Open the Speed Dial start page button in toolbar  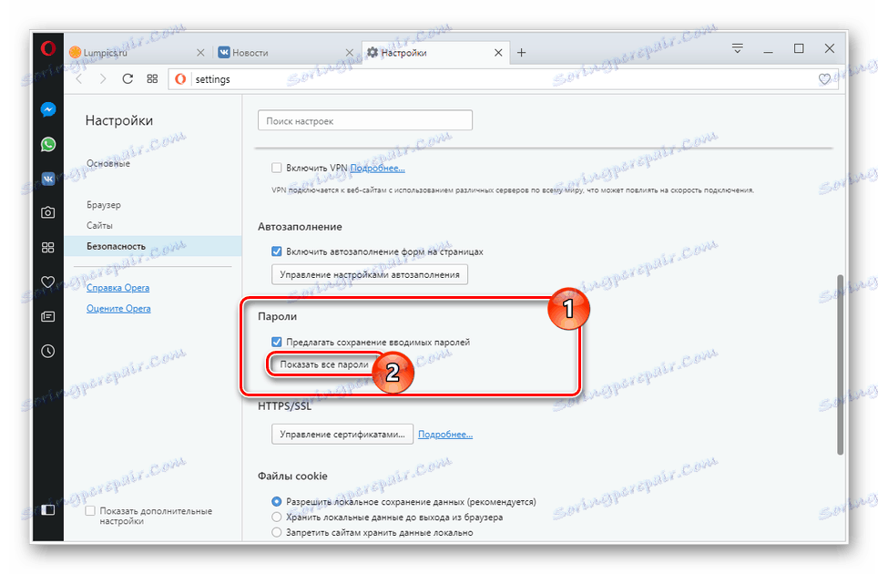pyautogui.click(x=152, y=79)
